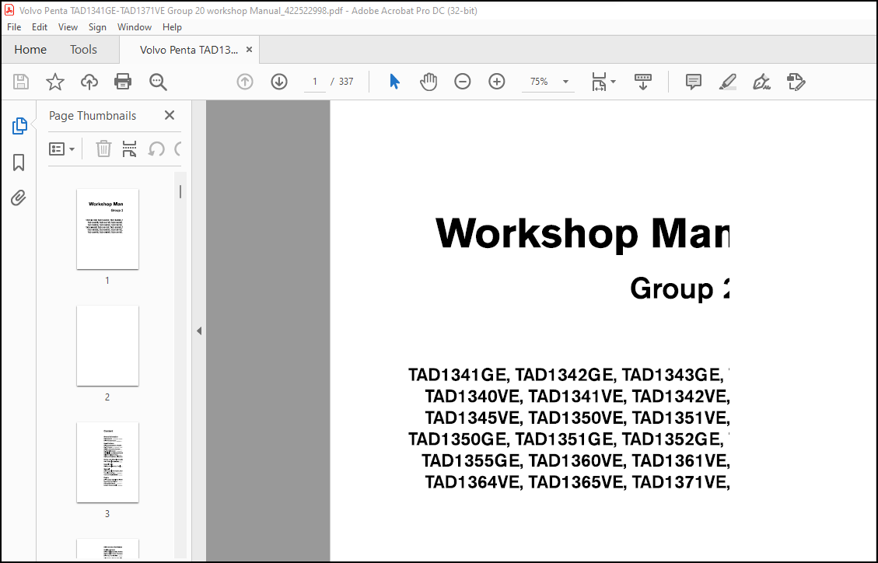Select the Volvo Penta TAD13 document tab
The width and height of the screenshot is (878, 563).
(189, 50)
